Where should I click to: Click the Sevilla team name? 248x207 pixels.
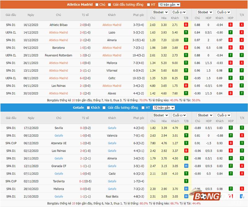pyautogui.click(x=59, y=128)
